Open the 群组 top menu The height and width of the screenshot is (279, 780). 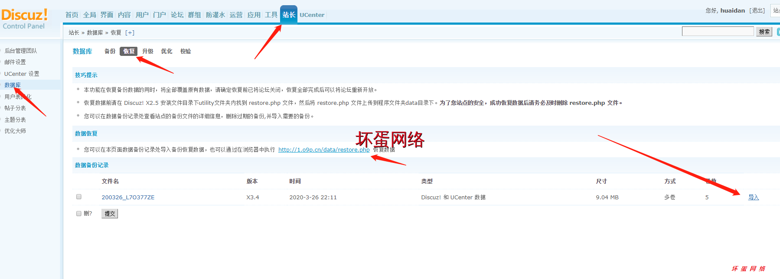194,15
